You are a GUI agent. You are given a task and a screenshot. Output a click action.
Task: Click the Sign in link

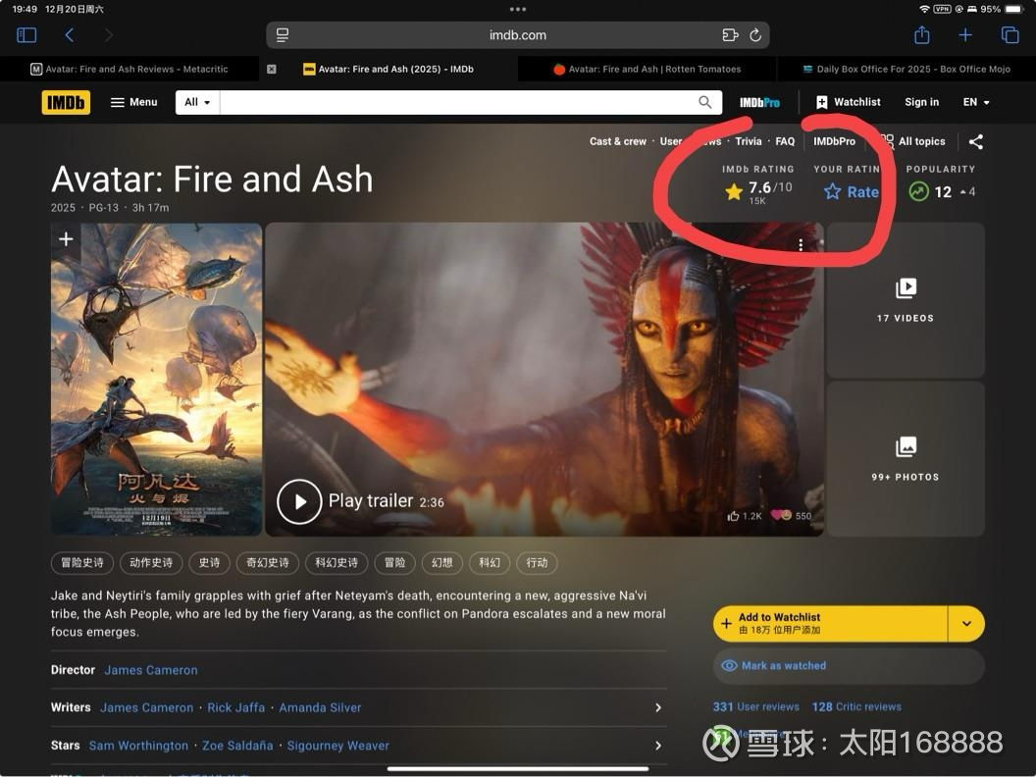(x=921, y=102)
